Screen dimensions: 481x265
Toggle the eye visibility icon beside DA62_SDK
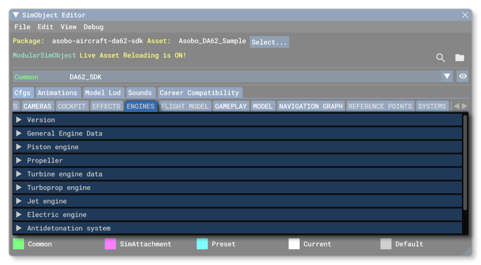pyautogui.click(x=462, y=76)
